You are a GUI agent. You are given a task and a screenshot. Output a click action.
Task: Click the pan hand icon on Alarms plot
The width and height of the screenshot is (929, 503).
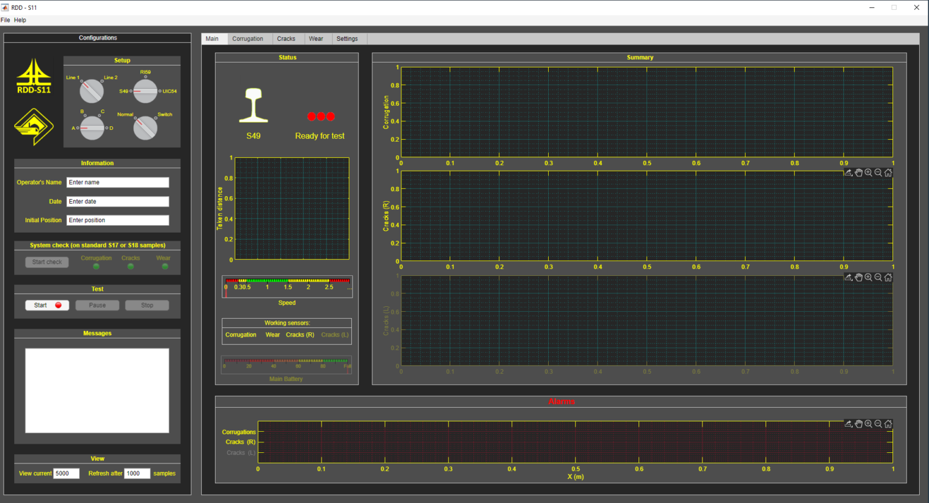[858, 424]
